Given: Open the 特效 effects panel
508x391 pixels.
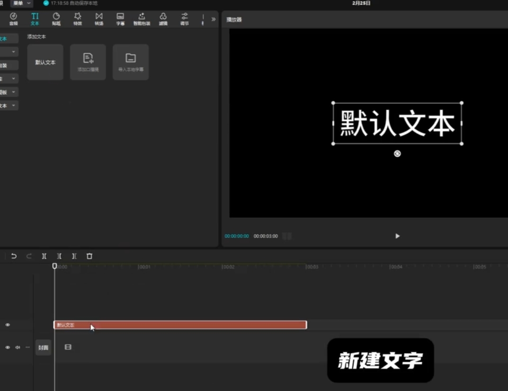Looking at the screenshot, I should coord(78,19).
